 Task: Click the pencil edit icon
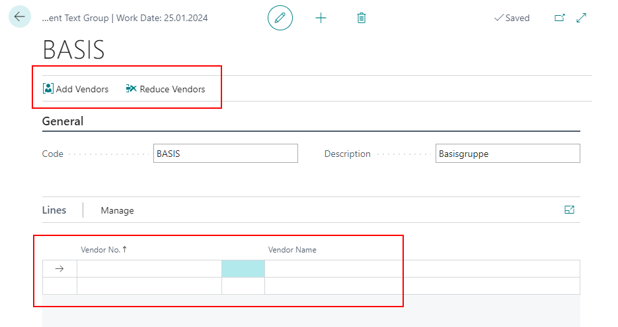[x=280, y=18]
